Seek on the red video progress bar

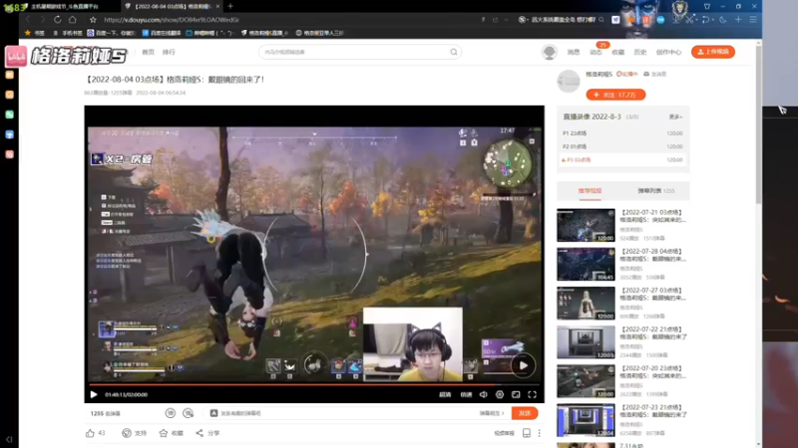314,385
